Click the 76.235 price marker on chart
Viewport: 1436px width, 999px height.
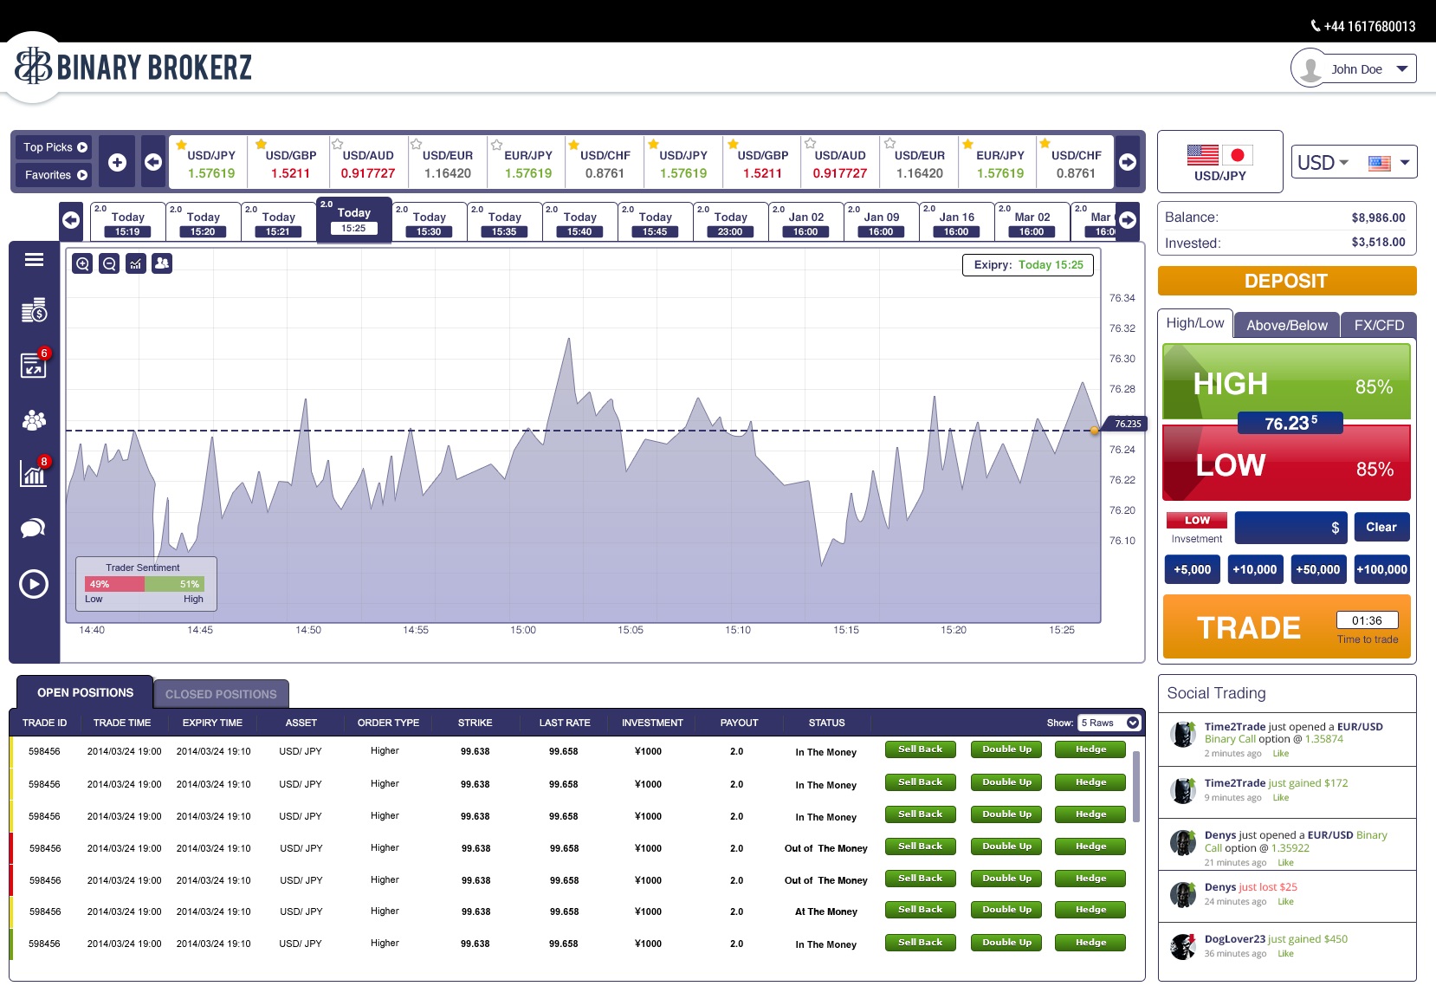pos(1127,424)
